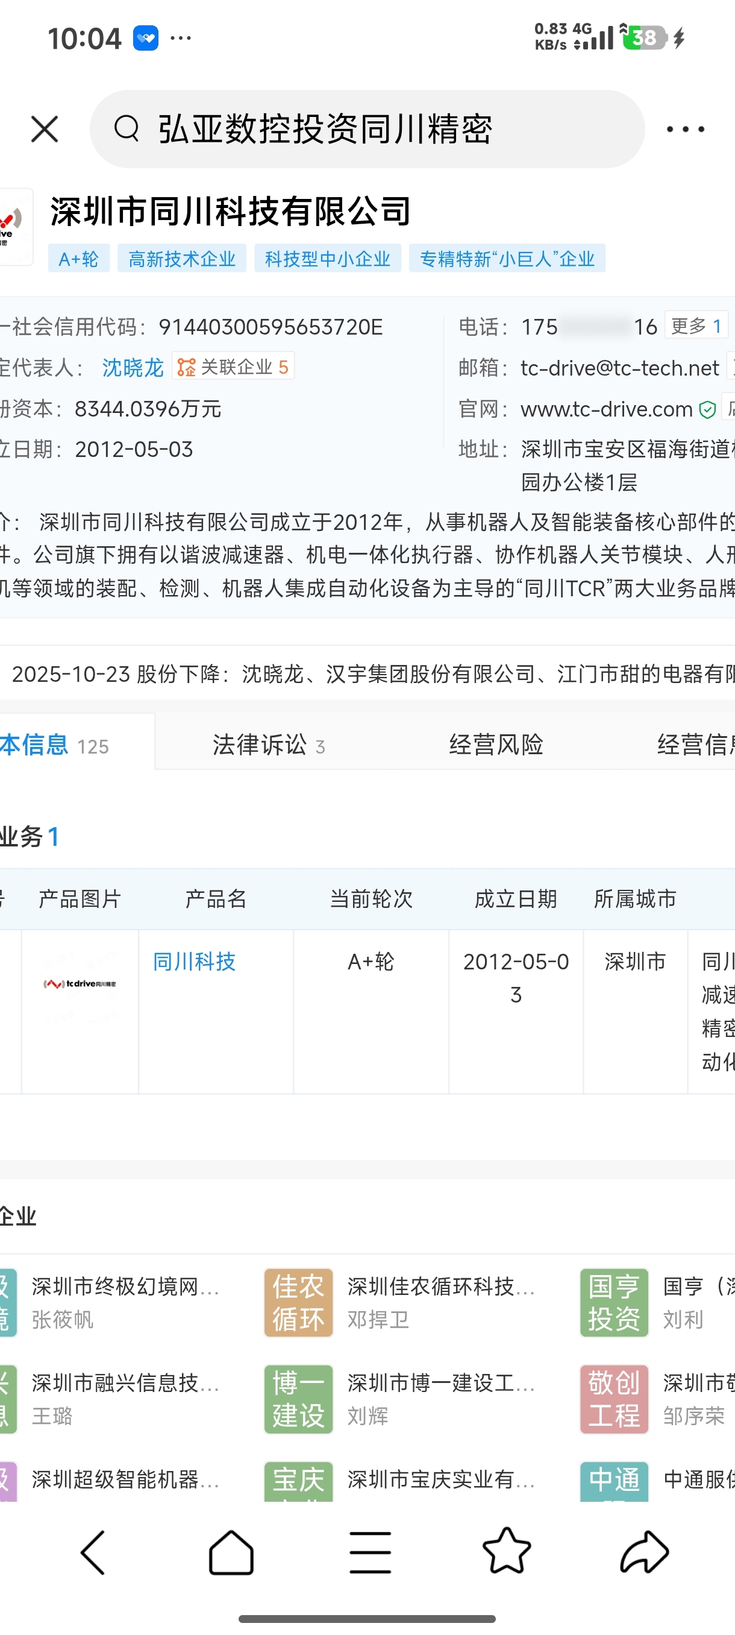Open the browser hamburger menu
Viewport: 735px width, 1635px height.
(x=370, y=1552)
